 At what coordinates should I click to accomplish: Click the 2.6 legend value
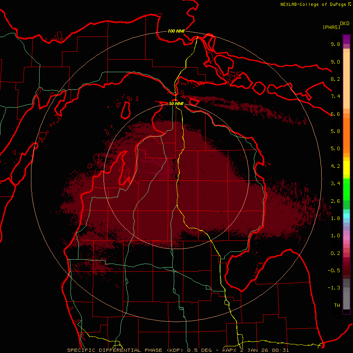[x=335, y=201]
